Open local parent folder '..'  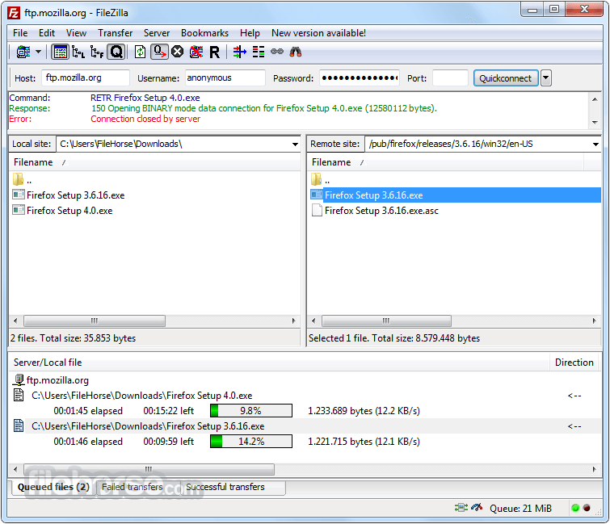(22, 180)
